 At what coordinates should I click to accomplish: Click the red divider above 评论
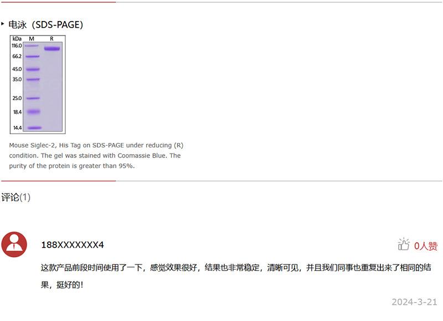tap(59, 181)
